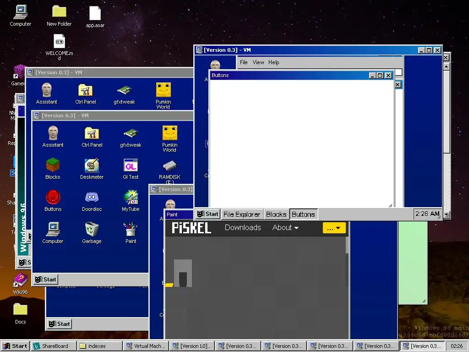
Task: Launch the Paint icon in the middle VM
Action: (x=131, y=233)
